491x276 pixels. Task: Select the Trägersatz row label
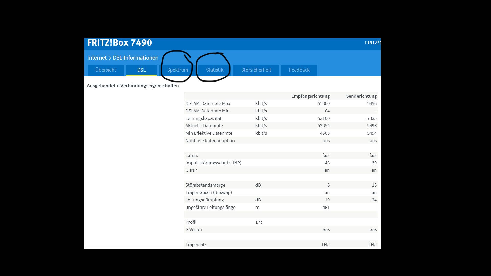pyautogui.click(x=196, y=244)
